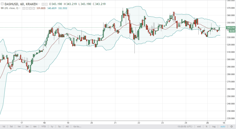236x129 pixels.
Task: Remove the Bollinger Bands indicator with X
Action: [x=34, y=9]
